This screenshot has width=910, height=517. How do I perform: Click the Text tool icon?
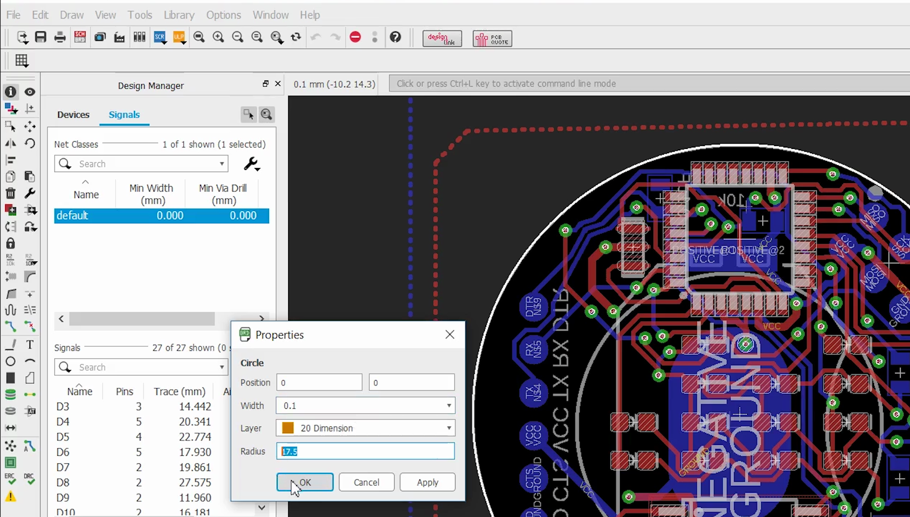click(30, 345)
